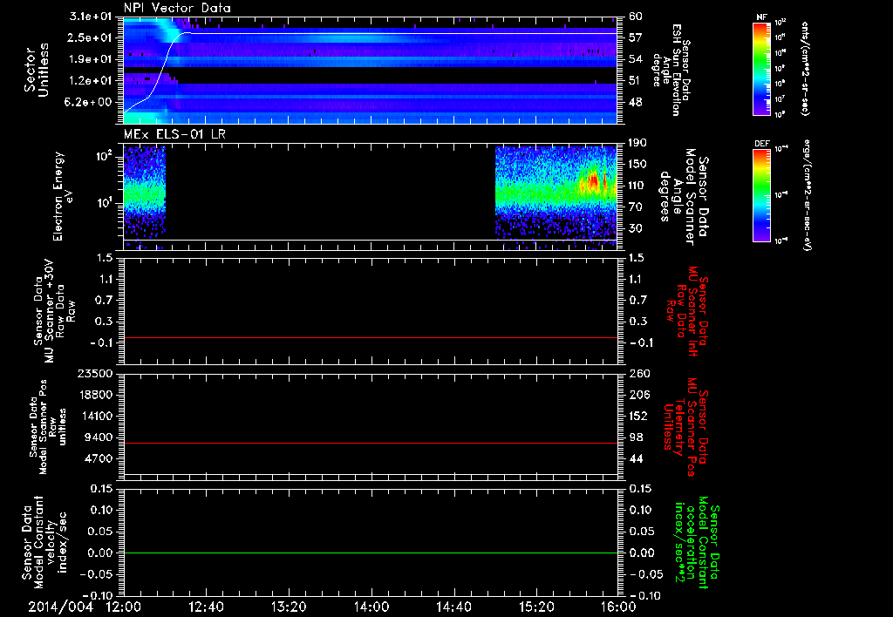This screenshot has height=617, width=893.
Task: Click the "NPI Vector Data" panel title
Action: click(177, 8)
